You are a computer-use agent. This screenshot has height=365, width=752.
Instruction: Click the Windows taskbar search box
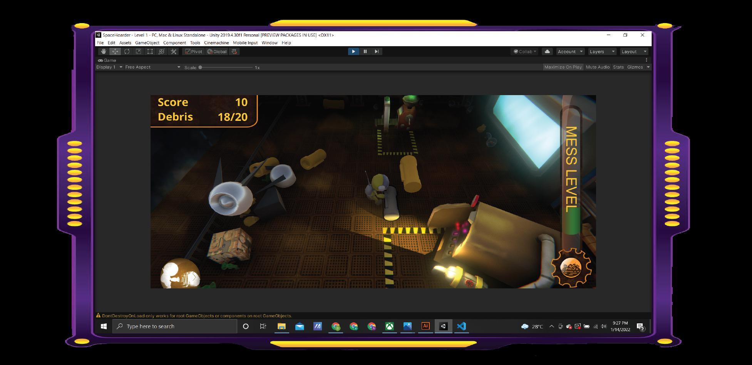pyautogui.click(x=175, y=326)
